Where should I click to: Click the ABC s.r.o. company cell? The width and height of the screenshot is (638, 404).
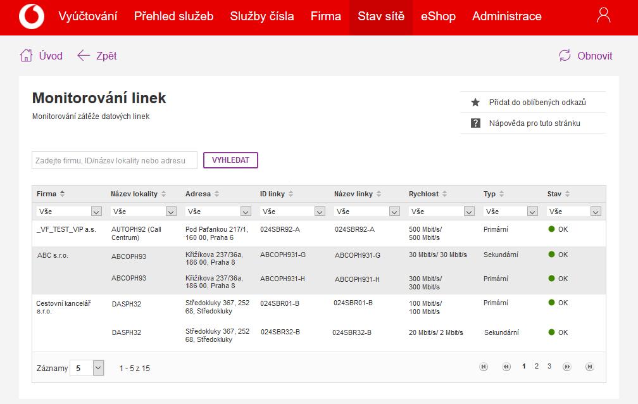[x=53, y=255]
